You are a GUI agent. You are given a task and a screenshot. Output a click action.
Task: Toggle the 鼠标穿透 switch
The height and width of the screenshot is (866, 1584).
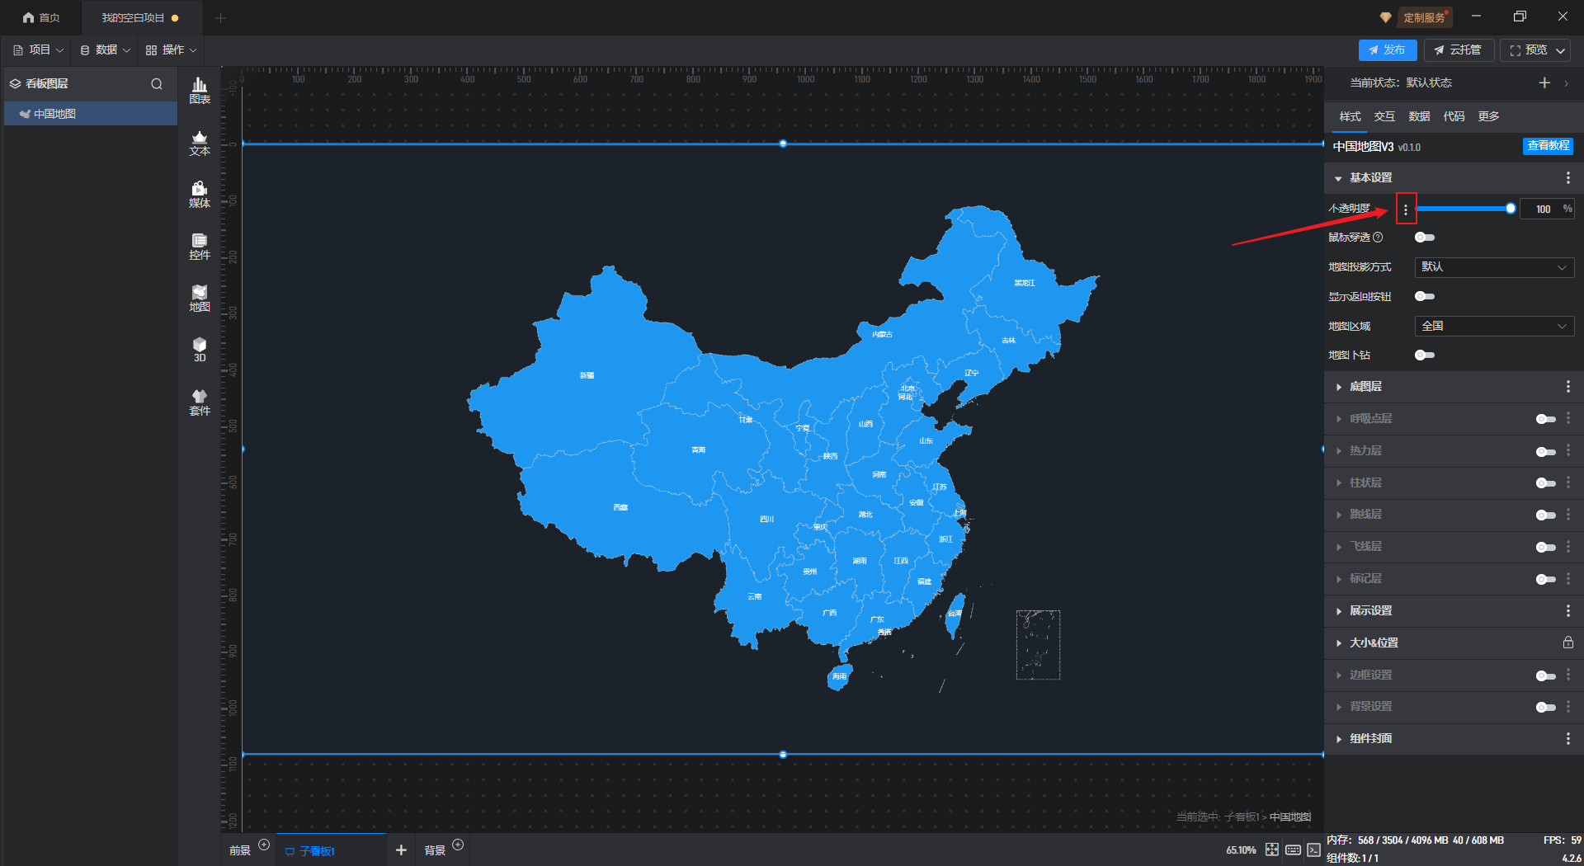(x=1425, y=238)
